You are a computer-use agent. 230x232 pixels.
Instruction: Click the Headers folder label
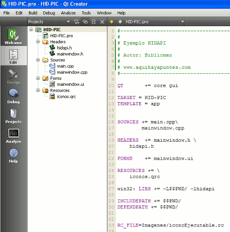(58, 42)
